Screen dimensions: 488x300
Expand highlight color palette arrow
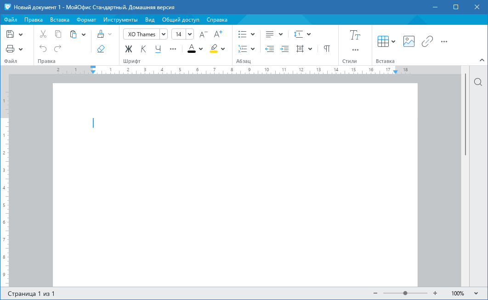(223, 49)
